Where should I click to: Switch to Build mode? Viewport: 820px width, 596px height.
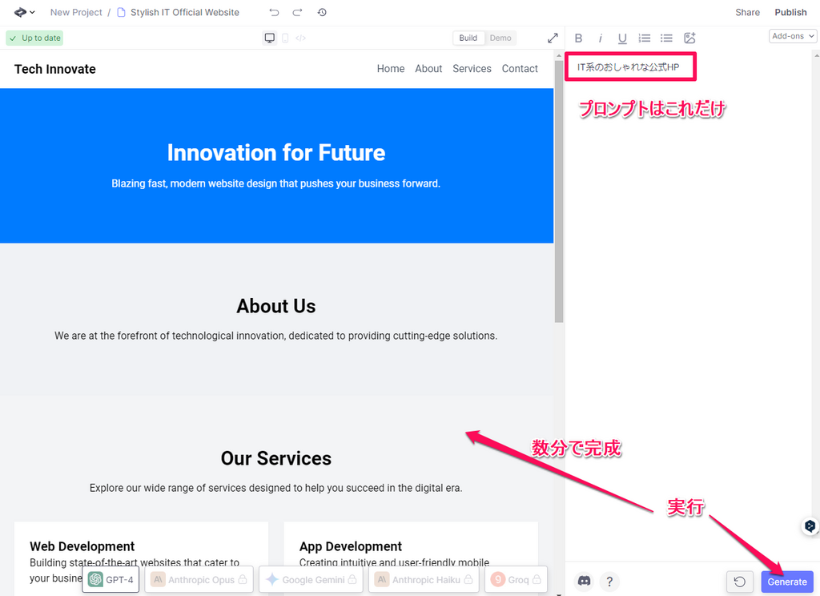pyautogui.click(x=468, y=38)
